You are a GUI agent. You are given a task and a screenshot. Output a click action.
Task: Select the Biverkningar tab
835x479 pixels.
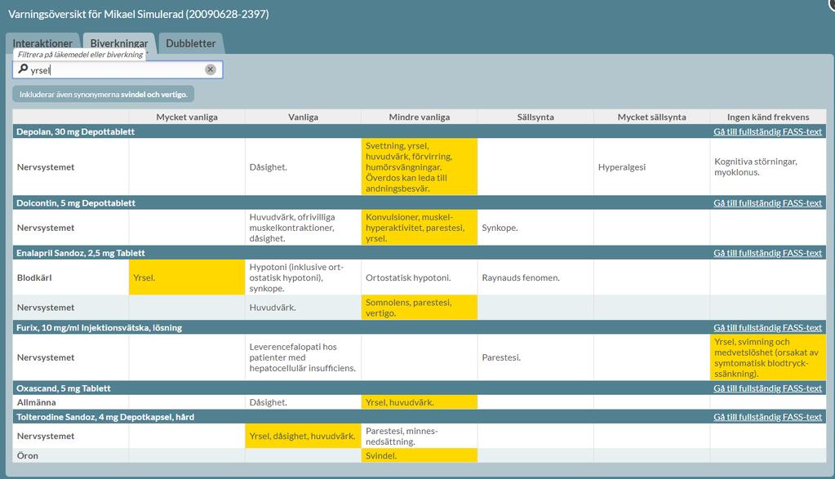click(x=118, y=43)
